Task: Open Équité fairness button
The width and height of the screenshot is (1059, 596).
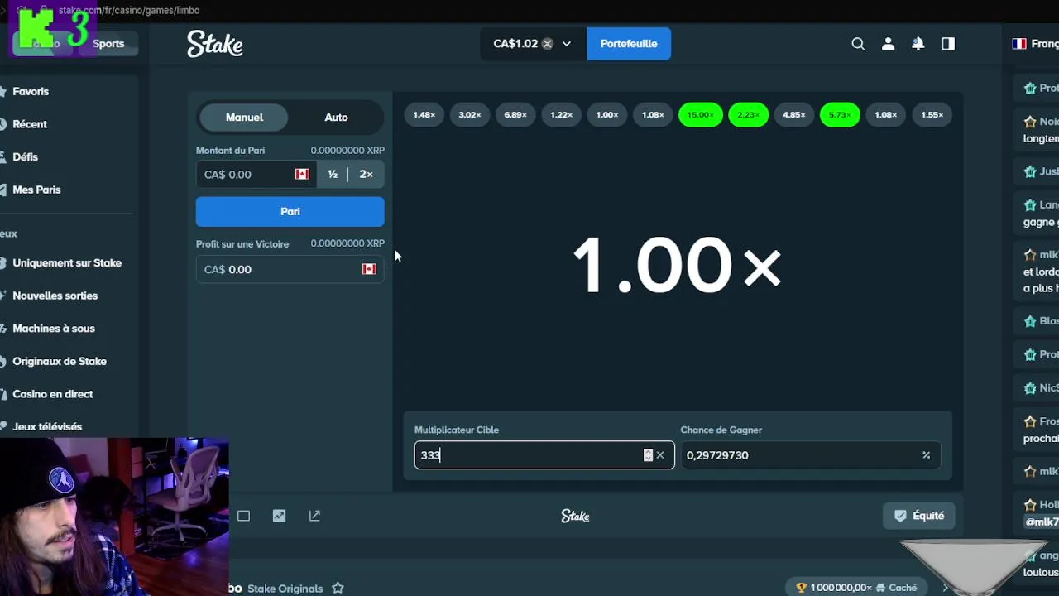Action: point(919,516)
